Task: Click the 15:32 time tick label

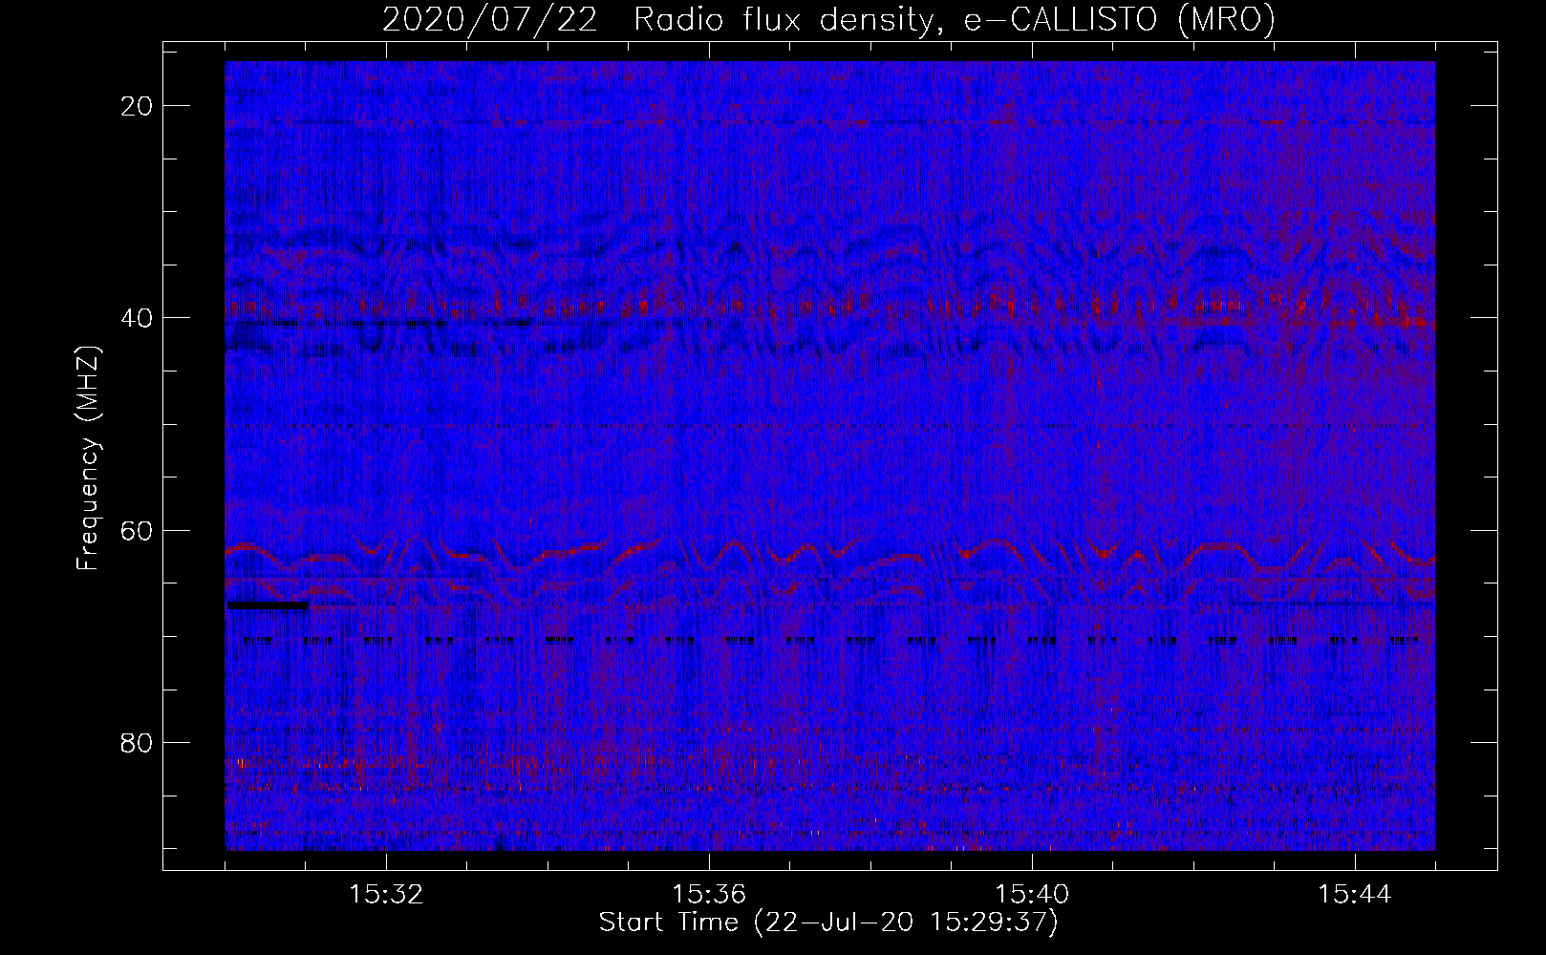Action: [386, 895]
